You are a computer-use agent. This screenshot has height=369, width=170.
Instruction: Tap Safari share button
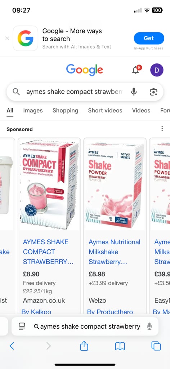(84, 346)
